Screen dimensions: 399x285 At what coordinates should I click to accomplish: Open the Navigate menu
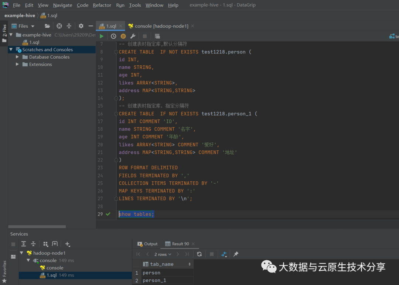point(62,5)
